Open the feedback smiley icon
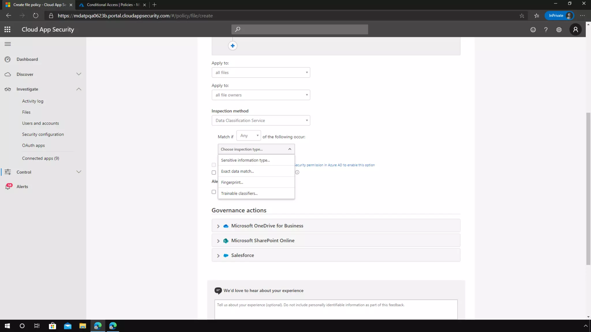Image resolution: width=591 pixels, height=332 pixels. 533,30
